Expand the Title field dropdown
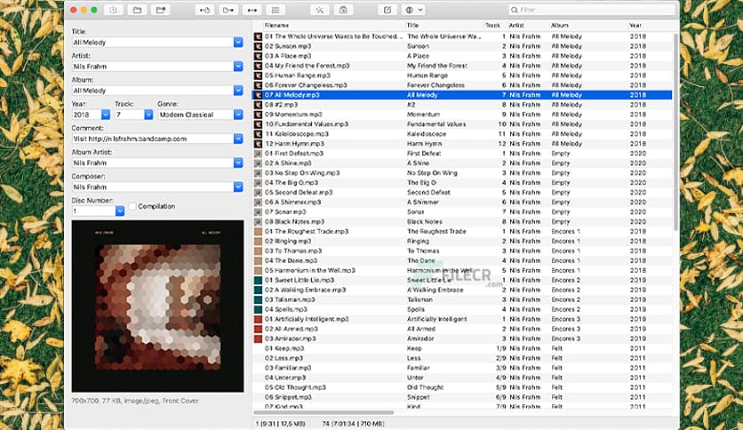This screenshot has width=743, height=430. click(x=238, y=43)
